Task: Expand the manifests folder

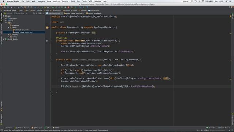Action: point(6,18)
